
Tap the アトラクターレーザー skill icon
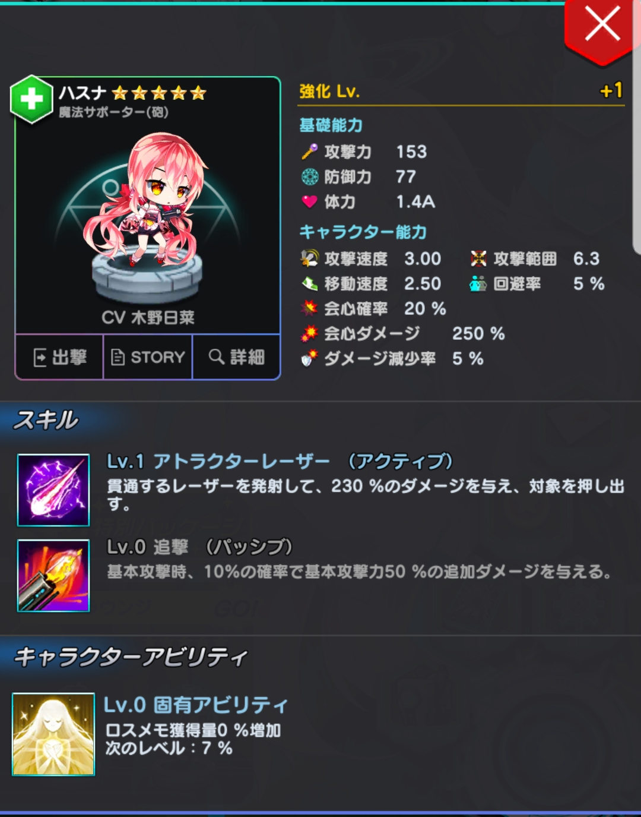tap(53, 490)
